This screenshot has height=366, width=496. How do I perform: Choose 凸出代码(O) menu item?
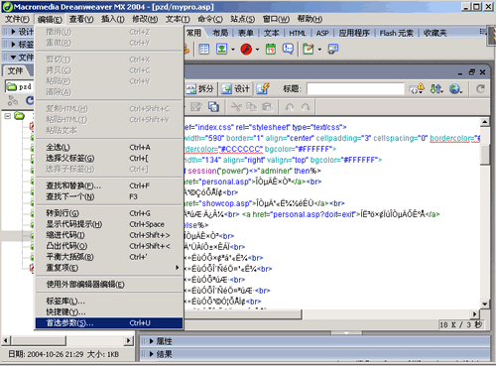point(109,246)
